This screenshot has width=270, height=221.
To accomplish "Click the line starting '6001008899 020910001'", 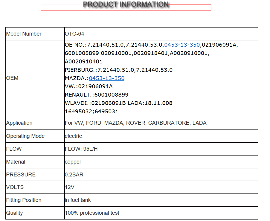I will click(137, 53).
